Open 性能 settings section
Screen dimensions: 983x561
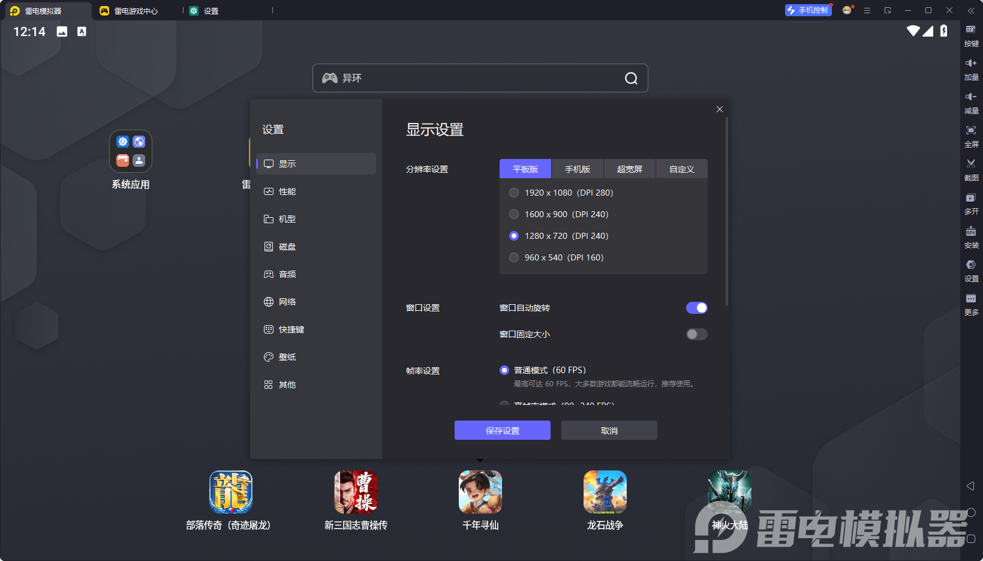(316, 191)
